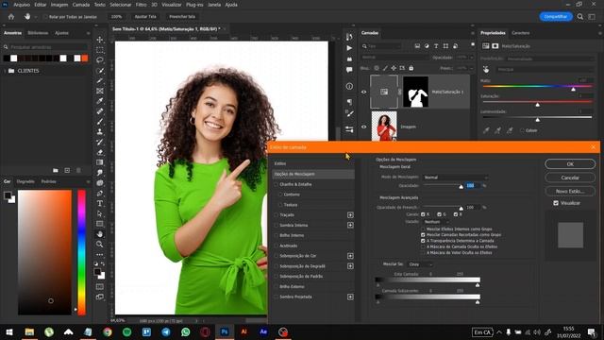This screenshot has height=340, width=604.
Task: Open the Filtro menu
Action: (x=141, y=5)
